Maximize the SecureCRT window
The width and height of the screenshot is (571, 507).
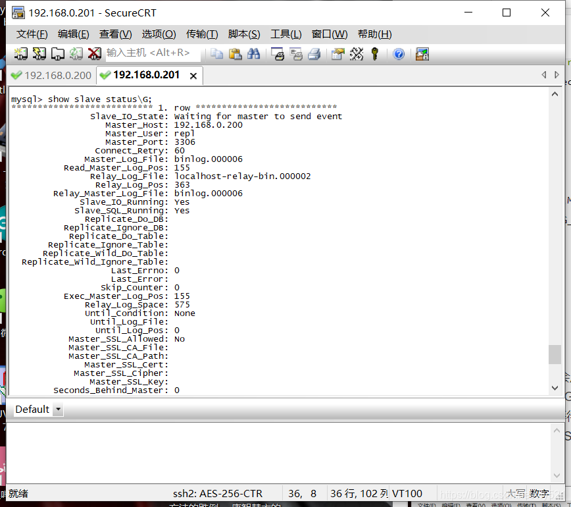tap(506, 13)
